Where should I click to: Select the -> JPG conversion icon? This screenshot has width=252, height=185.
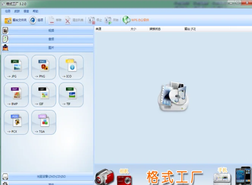tap(16, 67)
